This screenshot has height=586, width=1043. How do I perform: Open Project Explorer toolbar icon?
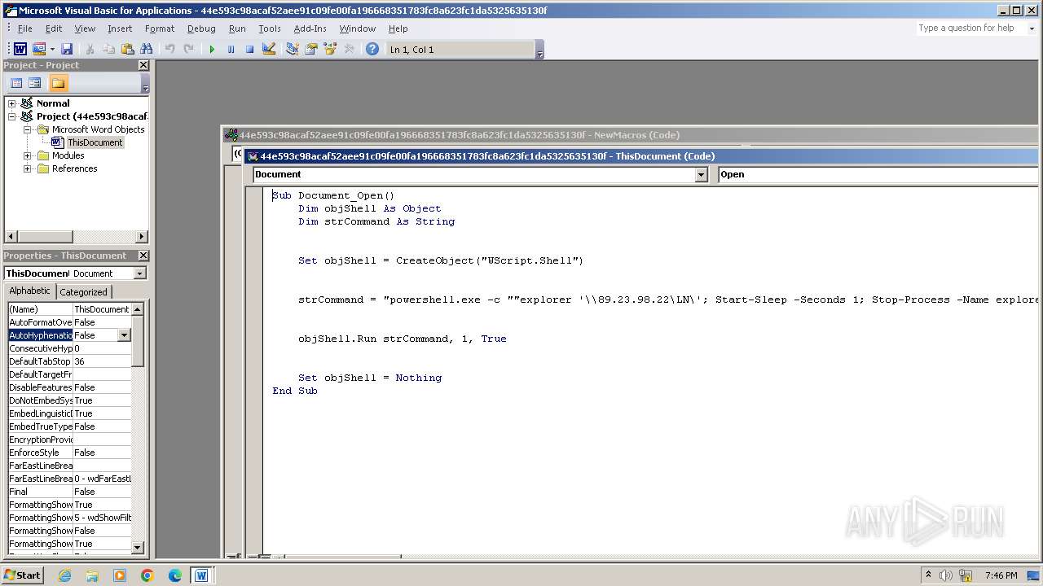coord(292,50)
